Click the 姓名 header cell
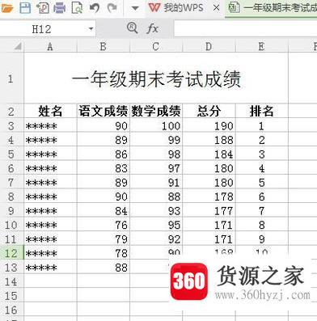Image resolution: width=317 pixels, height=321 pixels. click(50, 111)
